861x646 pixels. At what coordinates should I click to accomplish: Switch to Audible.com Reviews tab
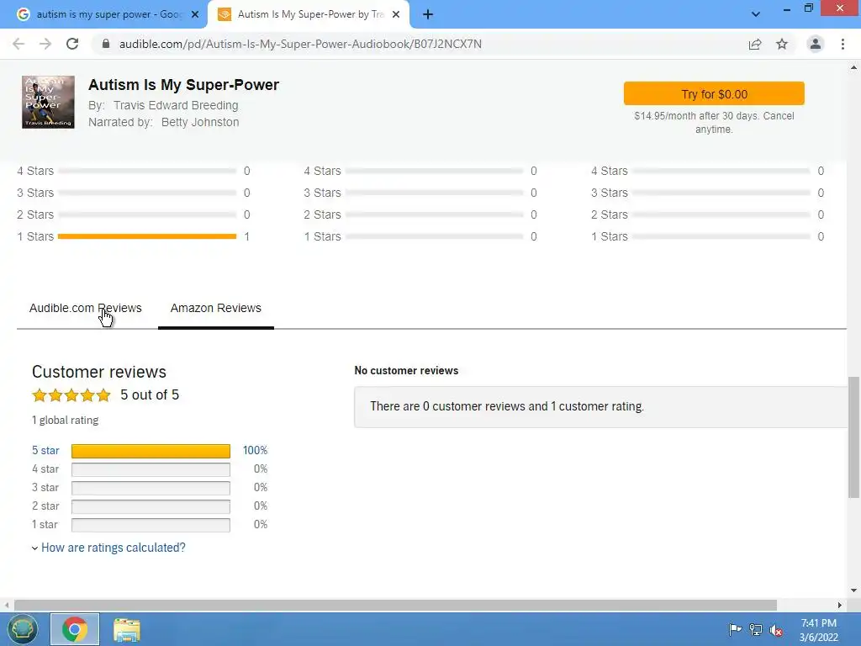click(x=85, y=308)
